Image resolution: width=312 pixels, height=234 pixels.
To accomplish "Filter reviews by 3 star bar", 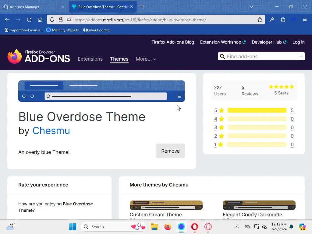I will [257, 127].
